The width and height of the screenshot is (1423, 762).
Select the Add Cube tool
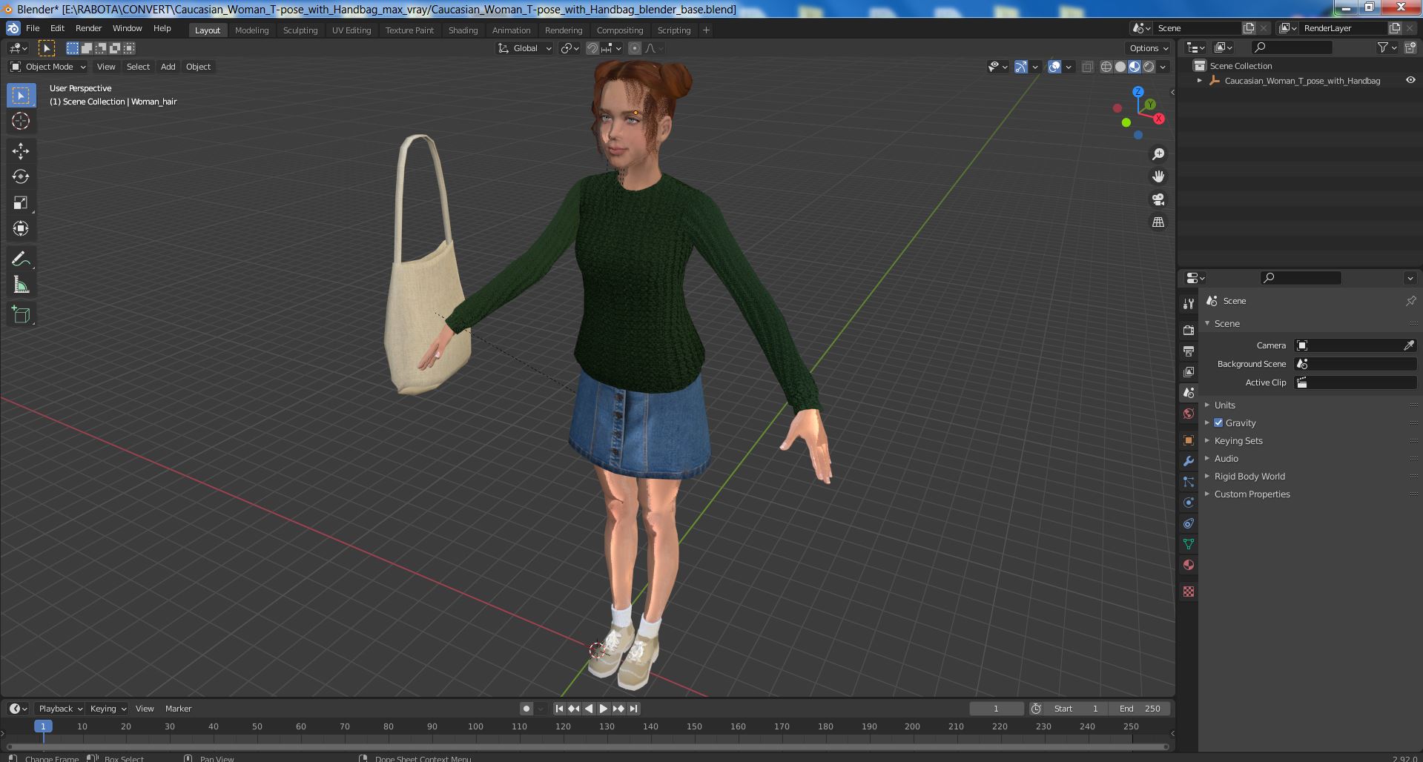point(21,315)
